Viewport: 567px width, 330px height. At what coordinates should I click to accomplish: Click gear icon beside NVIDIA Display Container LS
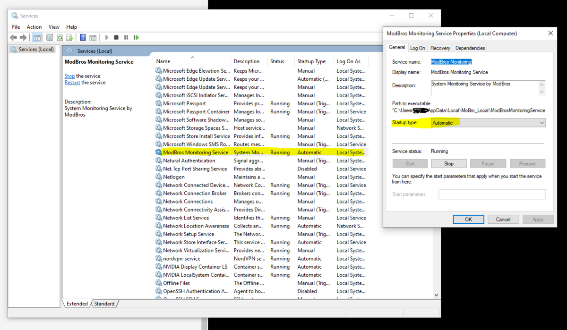(159, 267)
